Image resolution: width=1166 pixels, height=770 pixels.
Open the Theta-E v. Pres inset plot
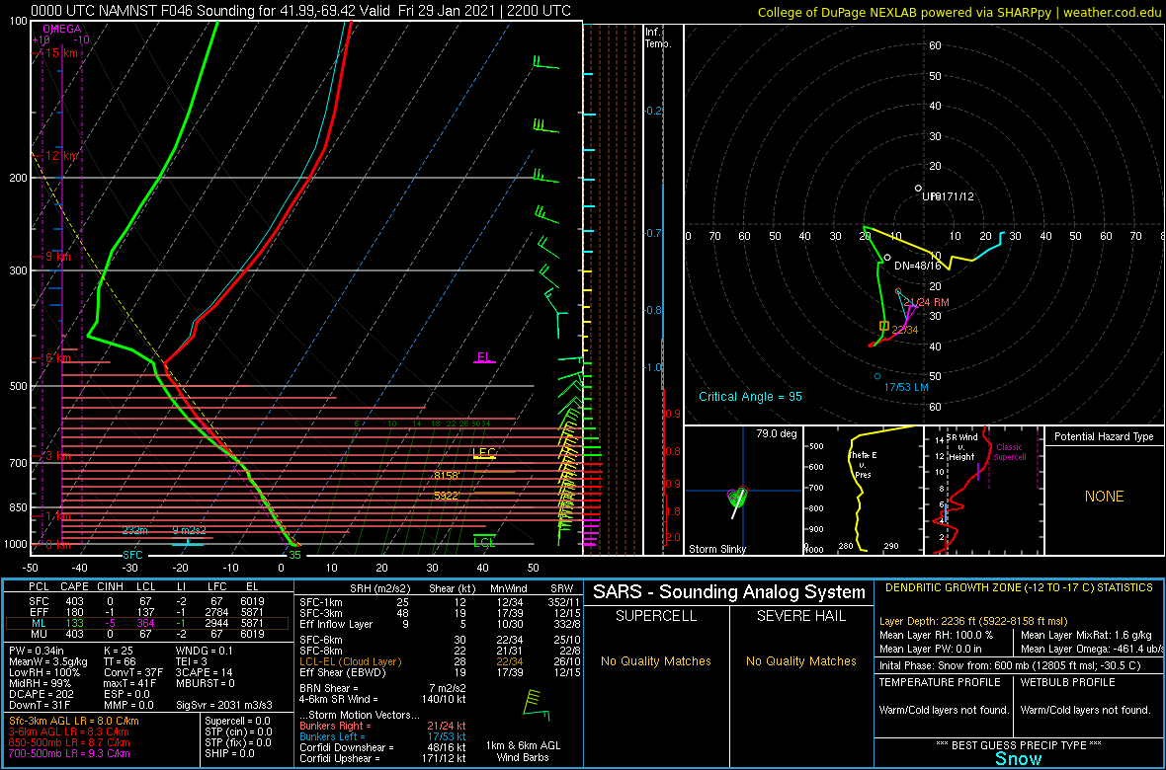click(864, 491)
